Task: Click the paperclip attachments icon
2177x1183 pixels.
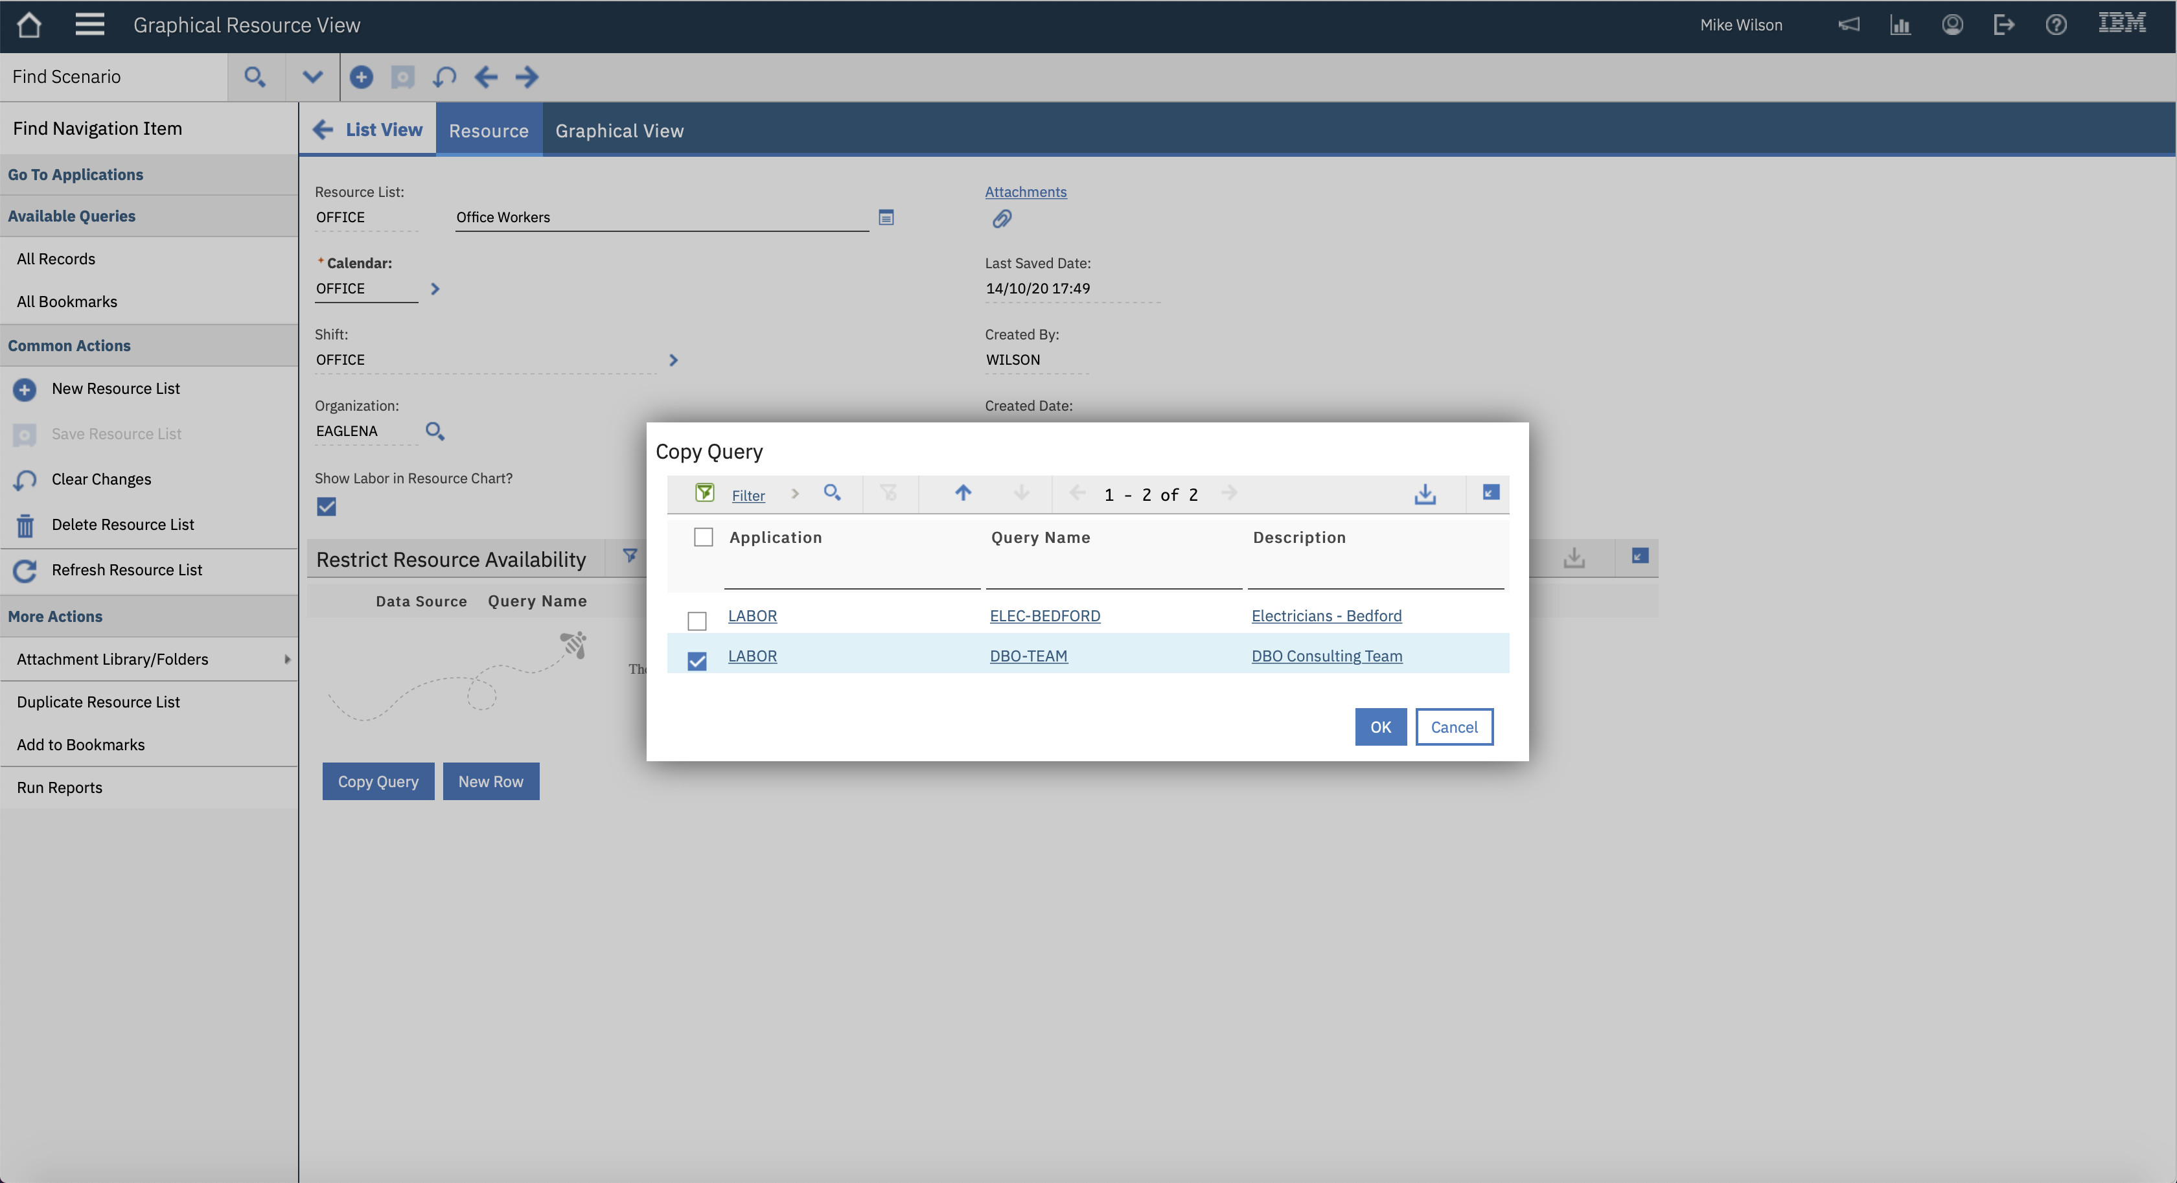Action: pyautogui.click(x=1002, y=220)
